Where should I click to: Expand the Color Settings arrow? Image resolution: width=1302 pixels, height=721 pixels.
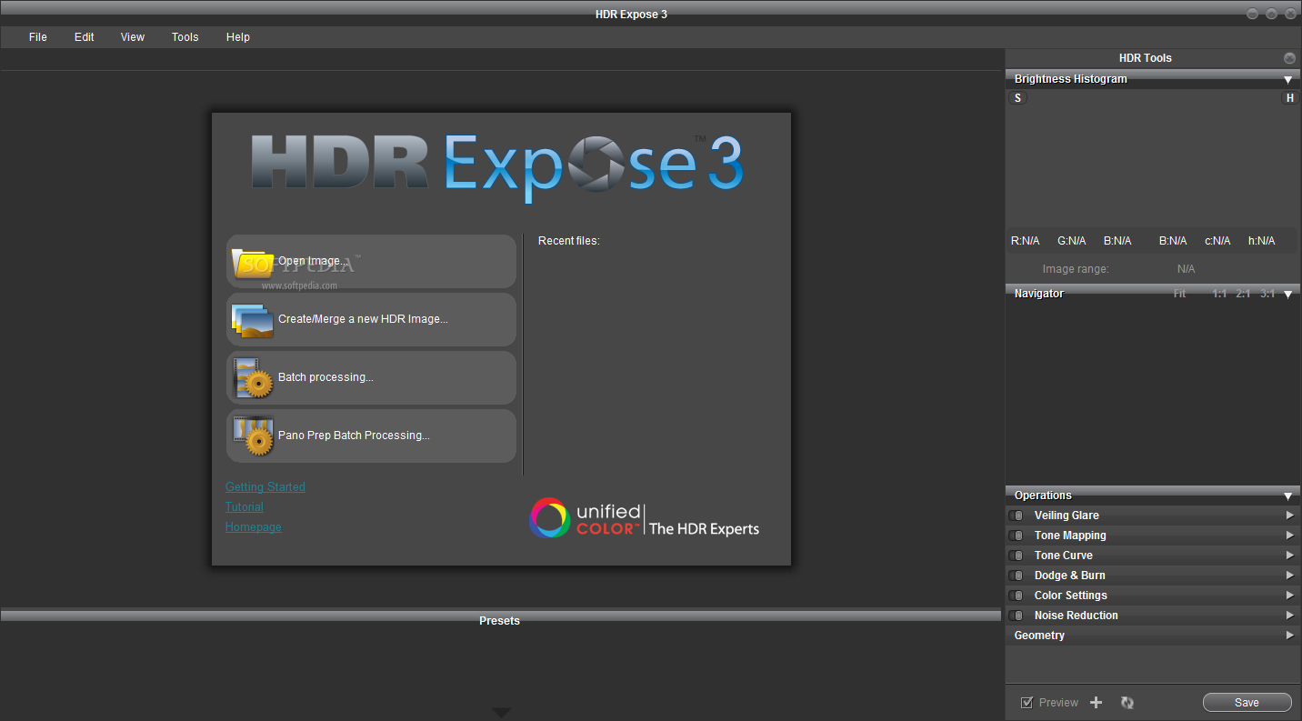pos(1289,596)
